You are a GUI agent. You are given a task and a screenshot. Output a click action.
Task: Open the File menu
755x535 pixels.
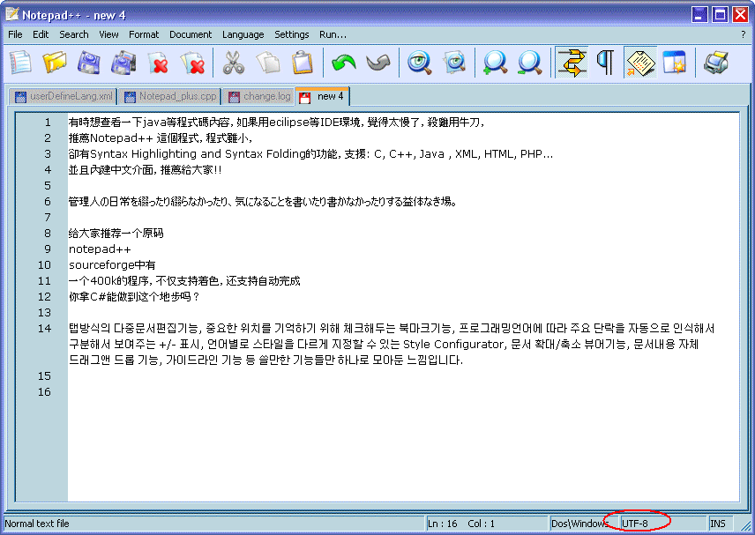tap(15, 34)
